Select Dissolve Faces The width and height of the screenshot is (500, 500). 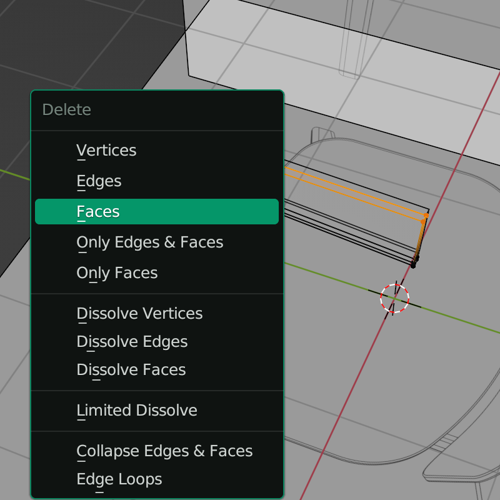pos(157,369)
